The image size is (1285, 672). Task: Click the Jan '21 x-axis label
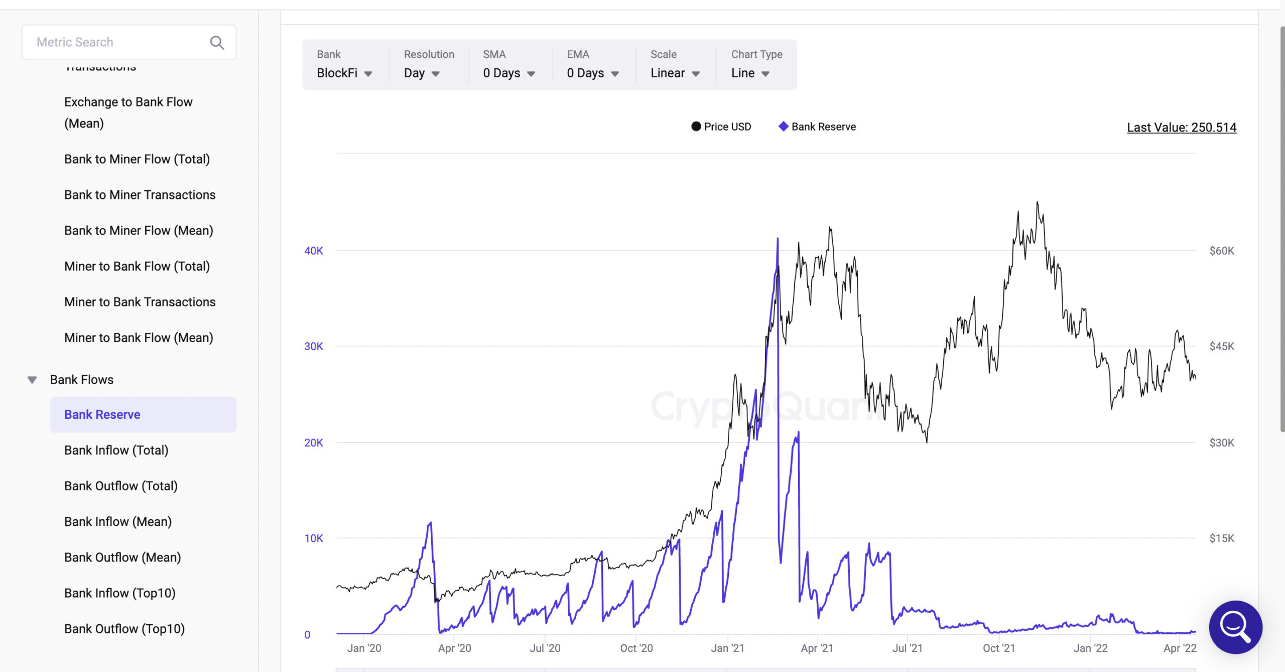(x=727, y=648)
